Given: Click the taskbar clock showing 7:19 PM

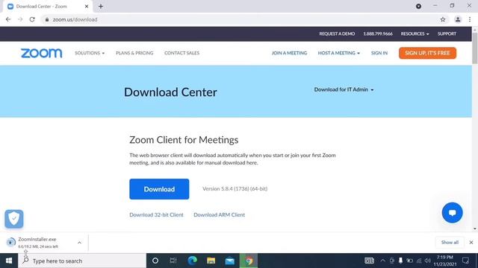Looking at the screenshot, I should (x=445, y=261).
